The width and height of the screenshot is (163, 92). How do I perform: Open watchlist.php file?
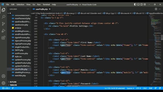pyautogui.click(x=20, y=76)
